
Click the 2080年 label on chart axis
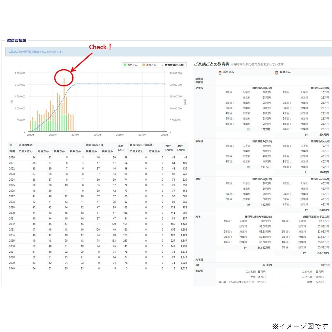pyautogui.click(x=165, y=135)
